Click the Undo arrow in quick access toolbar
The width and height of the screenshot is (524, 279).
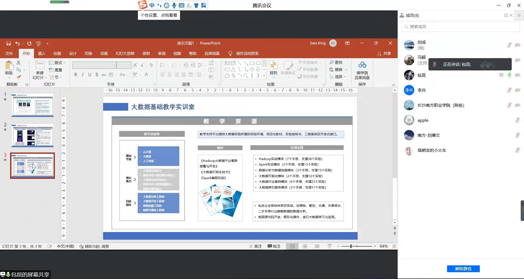(17, 43)
